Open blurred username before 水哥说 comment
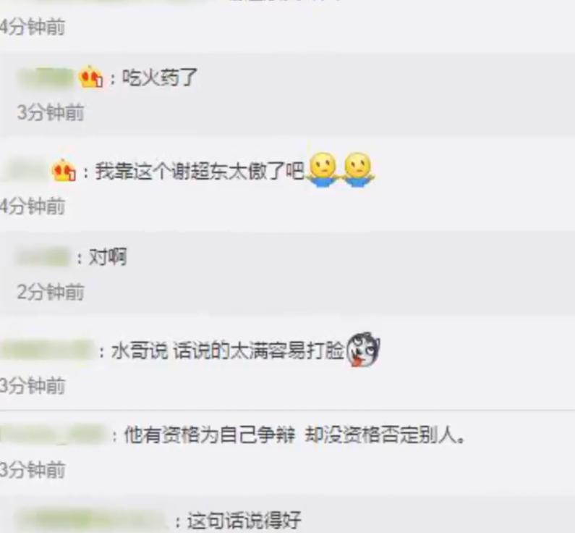 point(47,351)
